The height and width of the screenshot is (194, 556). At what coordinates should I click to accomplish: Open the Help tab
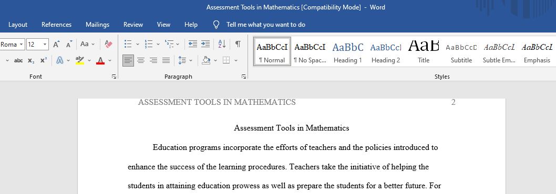click(191, 25)
